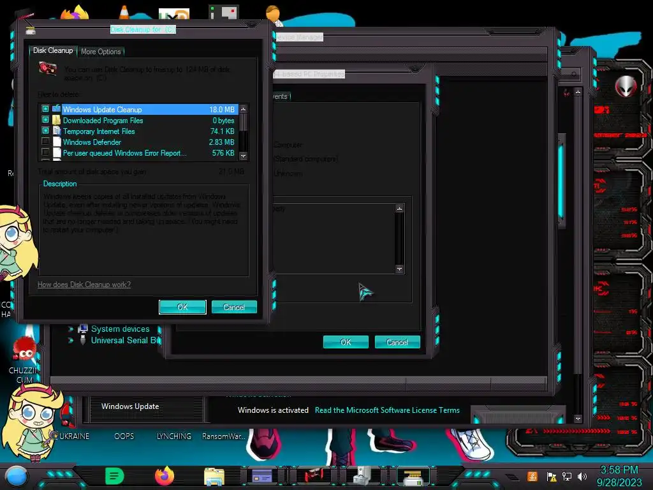Switch to red hardware taskbar button
Viewport: 653px width, 490px height.
[x=313, y=476]
